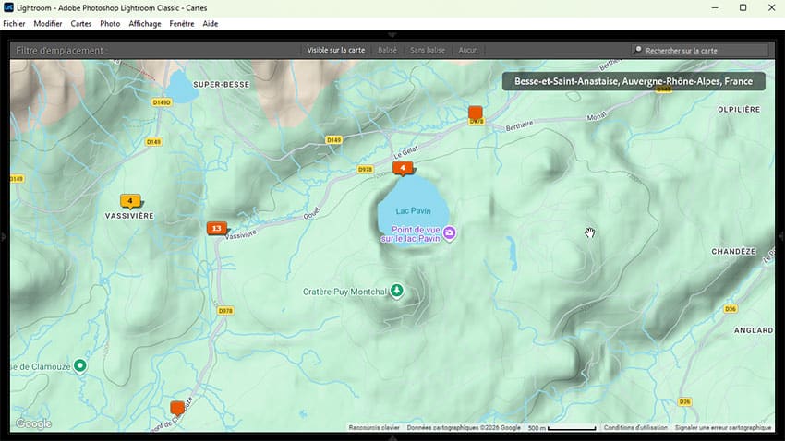Open 'Signaler une erreur cartographique' link
The height and width of the screenshot is (441, 785).
pyautogui.click(x=722, y=428)
